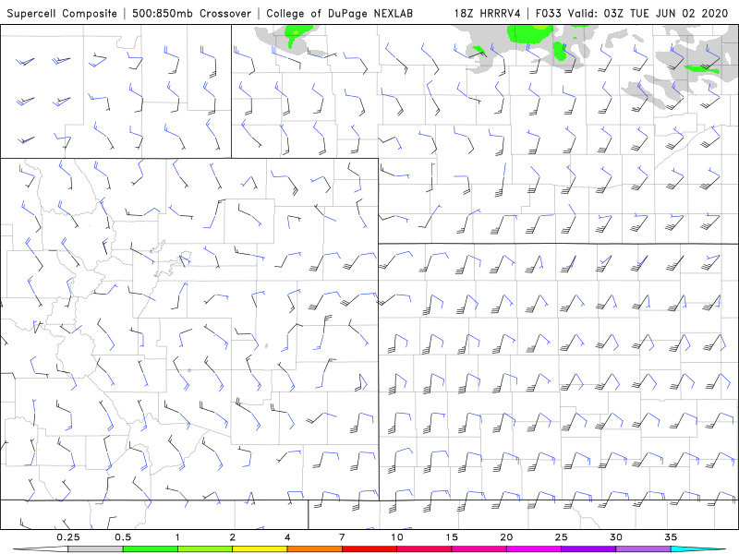Click the F033 forecast hour label
The height and width of the screenshot is (554, 739).
(x=550, y=14)
